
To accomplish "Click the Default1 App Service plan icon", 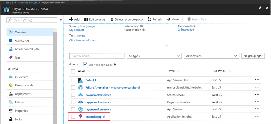I will point(80,80).
